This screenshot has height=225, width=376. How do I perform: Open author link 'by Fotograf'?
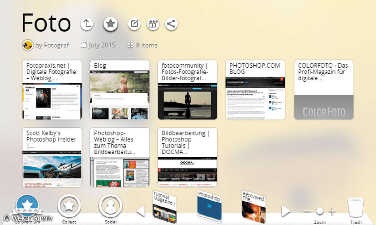click(52, 45)
